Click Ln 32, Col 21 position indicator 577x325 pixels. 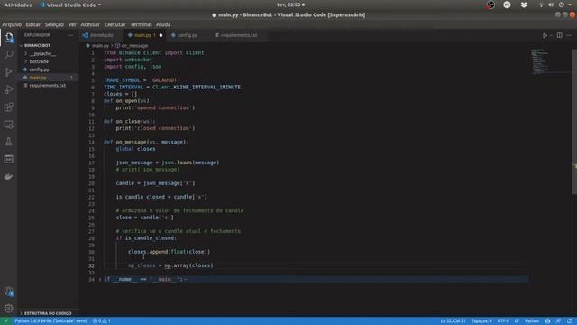coord(453,321)
